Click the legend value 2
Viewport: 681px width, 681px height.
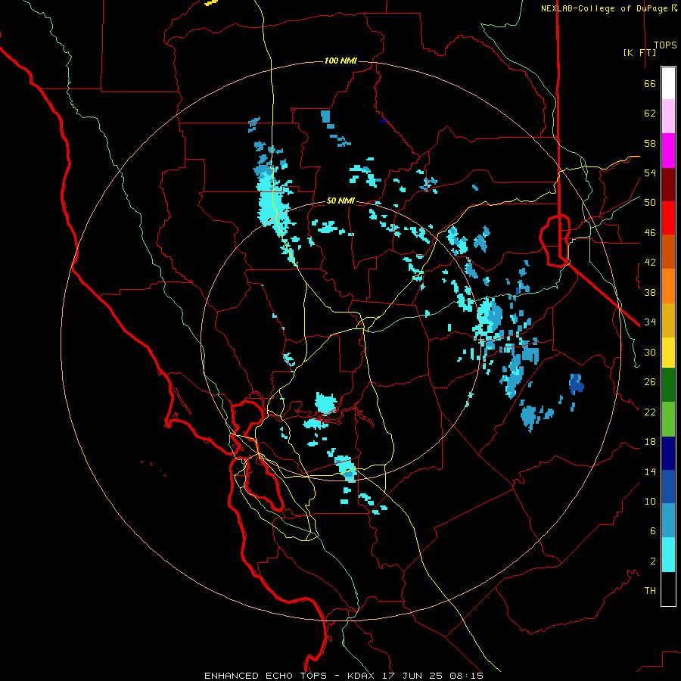pyautogui.click(x=652, y=561)
